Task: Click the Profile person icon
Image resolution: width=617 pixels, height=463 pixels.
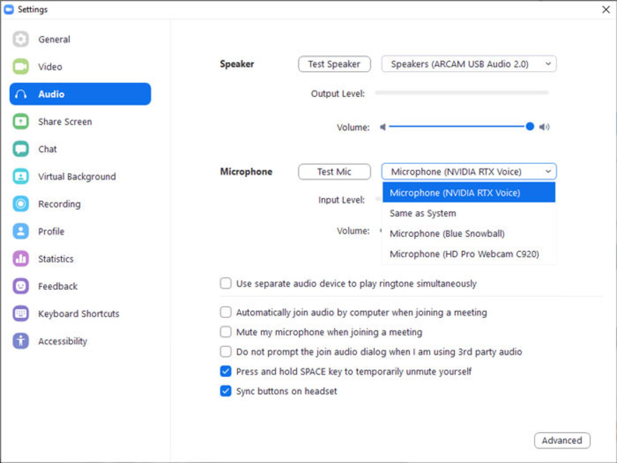Action: coord(21,231)
